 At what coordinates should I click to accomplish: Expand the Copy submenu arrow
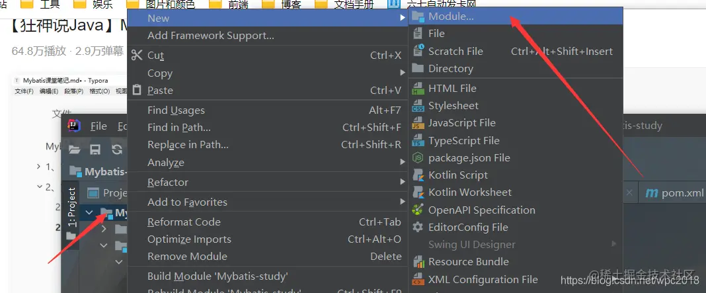[403, 73]
